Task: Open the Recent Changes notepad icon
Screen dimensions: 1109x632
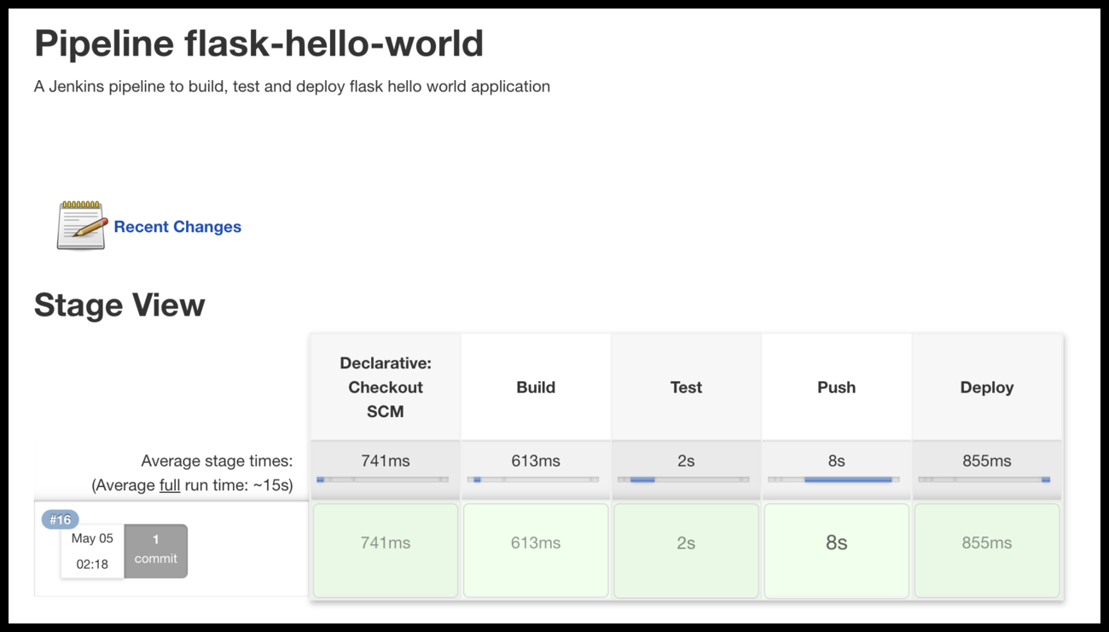Action: (x=81, y=226)
